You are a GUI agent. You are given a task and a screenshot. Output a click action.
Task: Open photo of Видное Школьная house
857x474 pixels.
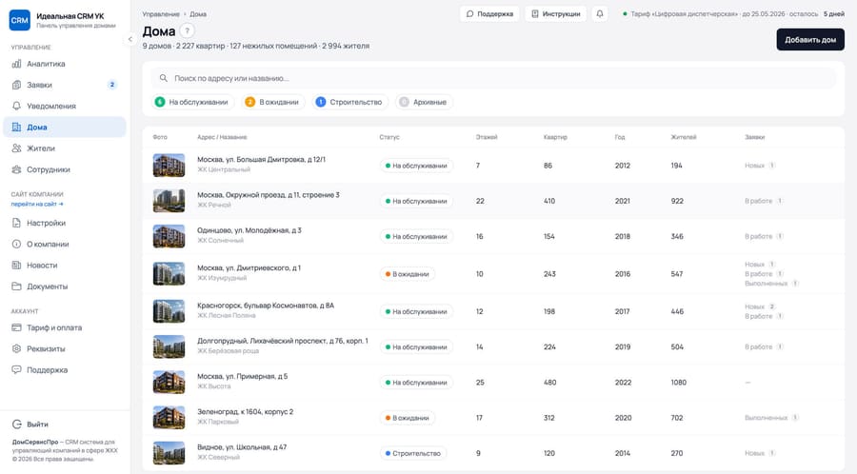(169, 453)
